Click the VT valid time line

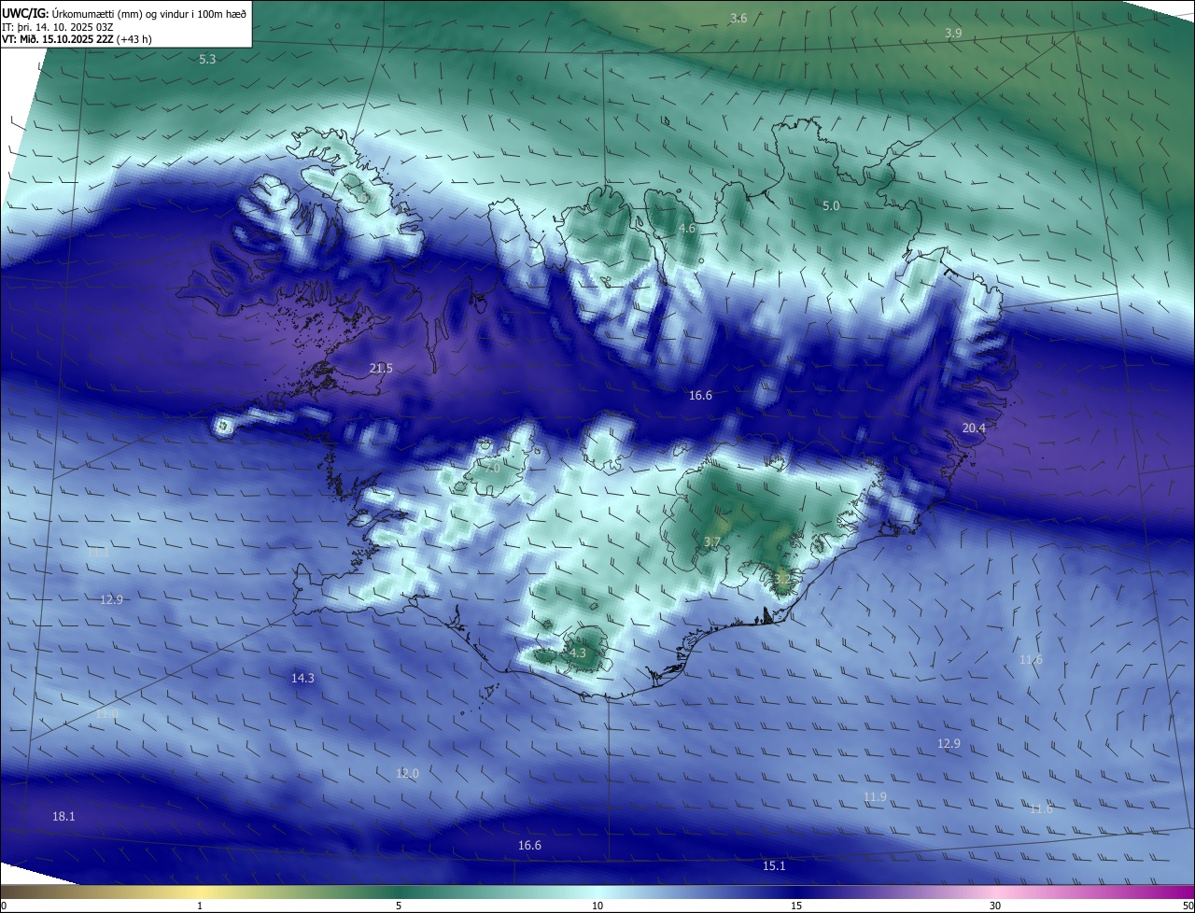click(77, 39)
